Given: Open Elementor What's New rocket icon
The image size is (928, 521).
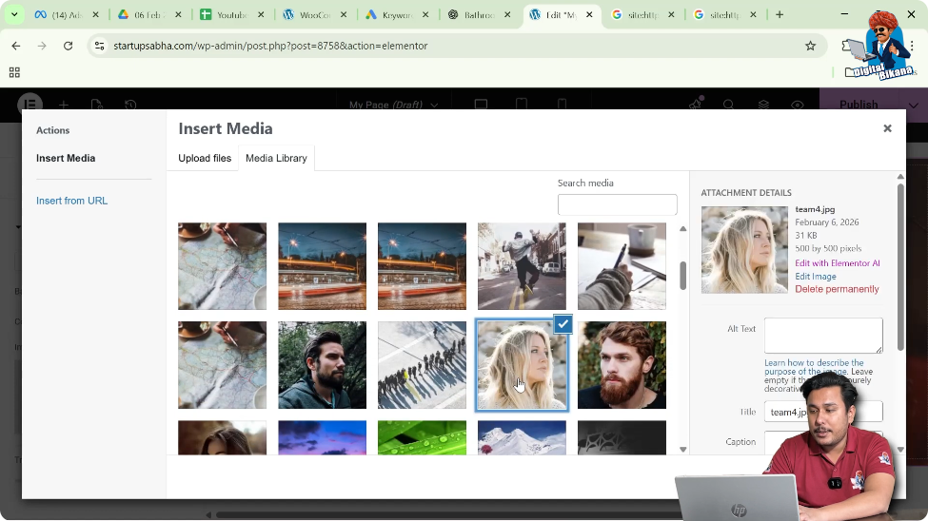Looking at the screenshot, I should point(696,104).
